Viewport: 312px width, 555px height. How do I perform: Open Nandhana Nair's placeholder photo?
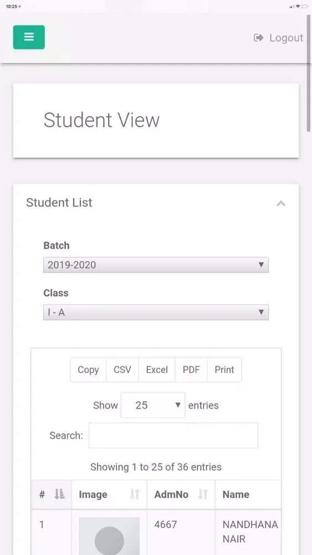click(x=109, y=536)
